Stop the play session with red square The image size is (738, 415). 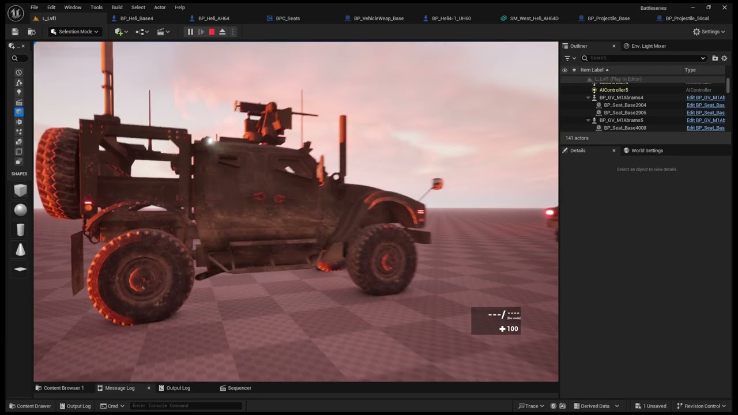pos(212,32)
